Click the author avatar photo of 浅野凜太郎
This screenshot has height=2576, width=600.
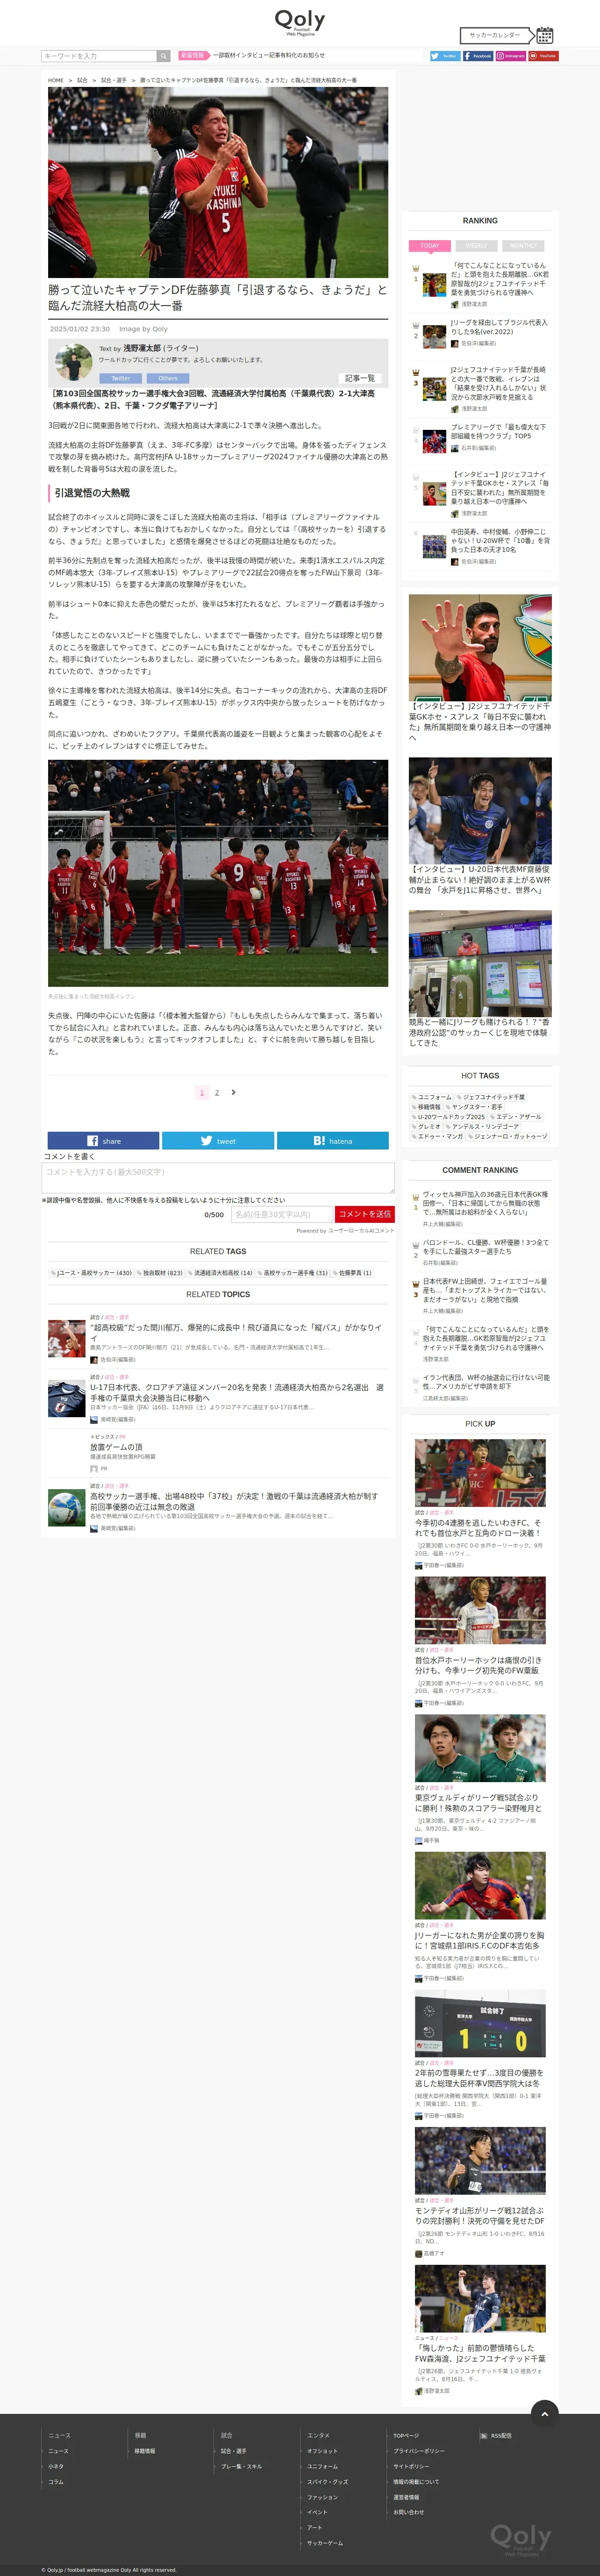[x=73, y=362]
